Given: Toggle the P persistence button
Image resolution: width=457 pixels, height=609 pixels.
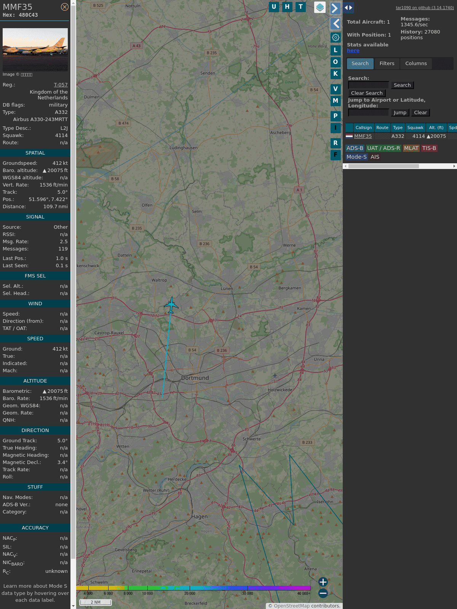Looking at the screenshot, I should pyautogui.click(x=336, y=116).
